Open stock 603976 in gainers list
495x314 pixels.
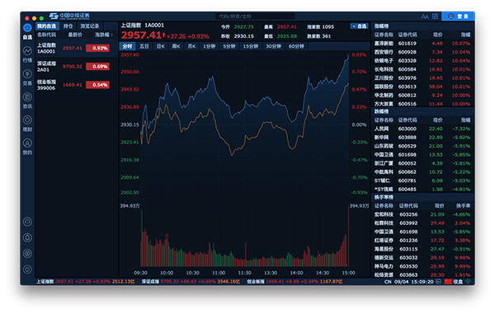coord(422,77)
